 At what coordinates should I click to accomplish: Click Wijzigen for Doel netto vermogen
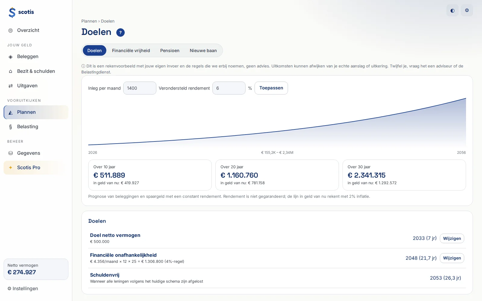pyautogui.click(x=452, y=238)
